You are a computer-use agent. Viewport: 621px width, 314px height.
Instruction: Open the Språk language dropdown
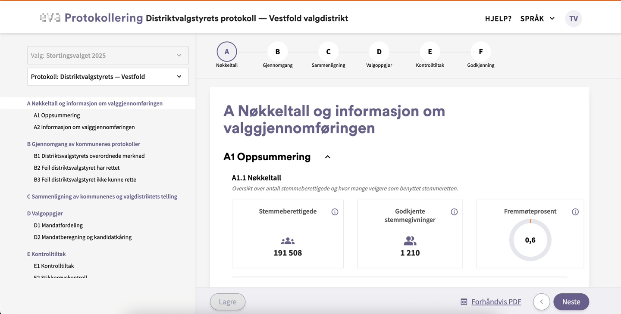pos(537,19)
